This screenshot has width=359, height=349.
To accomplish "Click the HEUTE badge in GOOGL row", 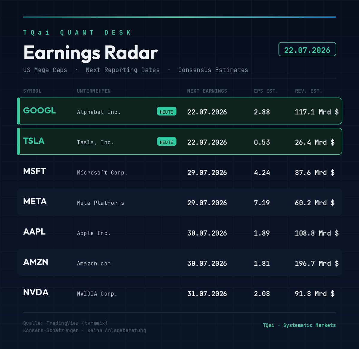I will (167, 112).
